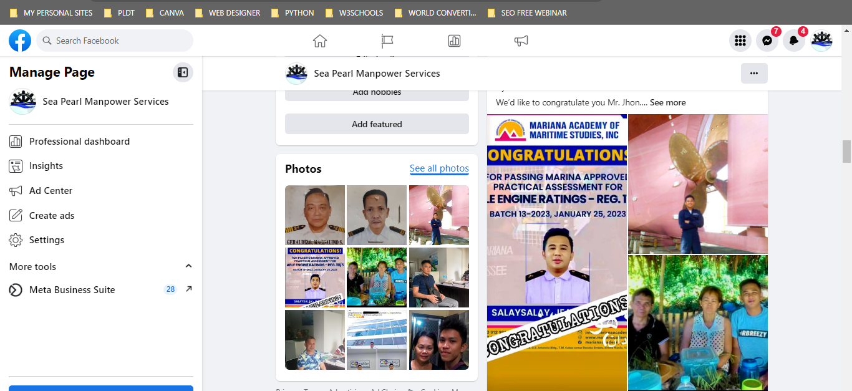Open the See all photos link
The image size is (852, 391).
[439, 168]
